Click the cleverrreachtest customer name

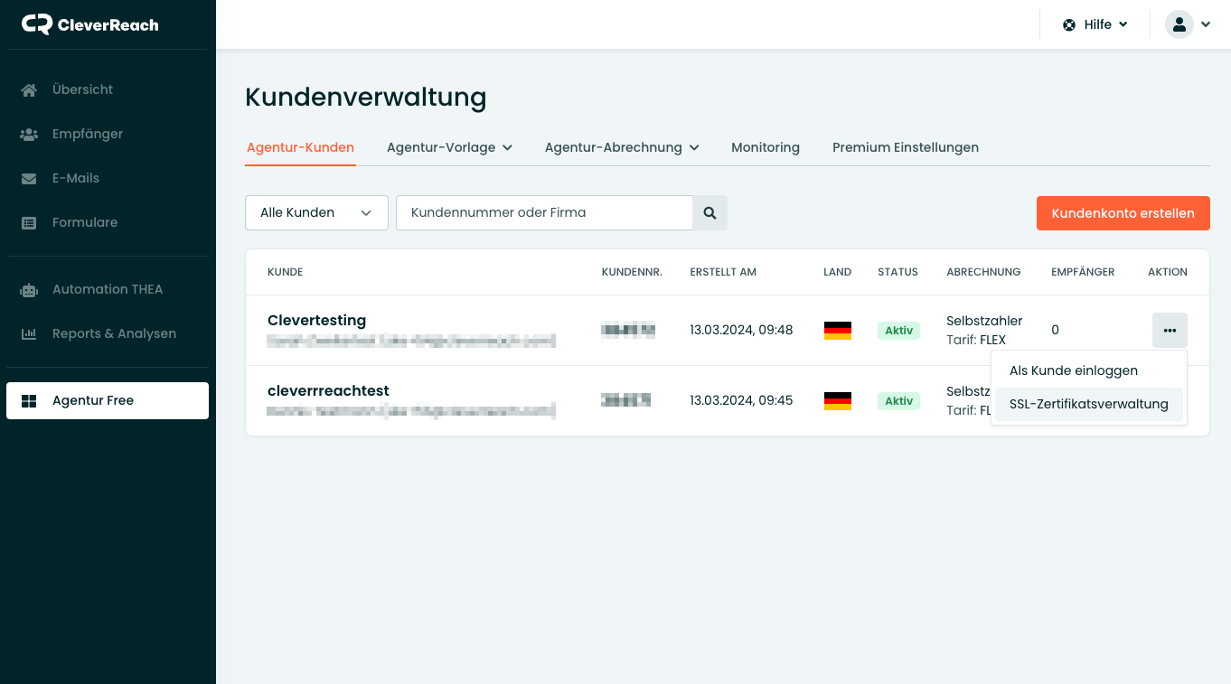coord(328,390)
